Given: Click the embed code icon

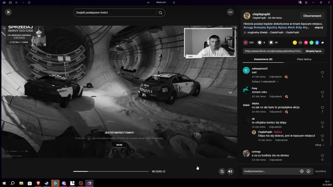Looking at the screenshot, I should (x=300, y=43).
